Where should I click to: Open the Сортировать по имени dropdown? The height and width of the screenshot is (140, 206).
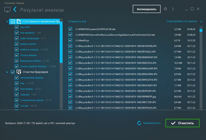click(x=184, y=21)
